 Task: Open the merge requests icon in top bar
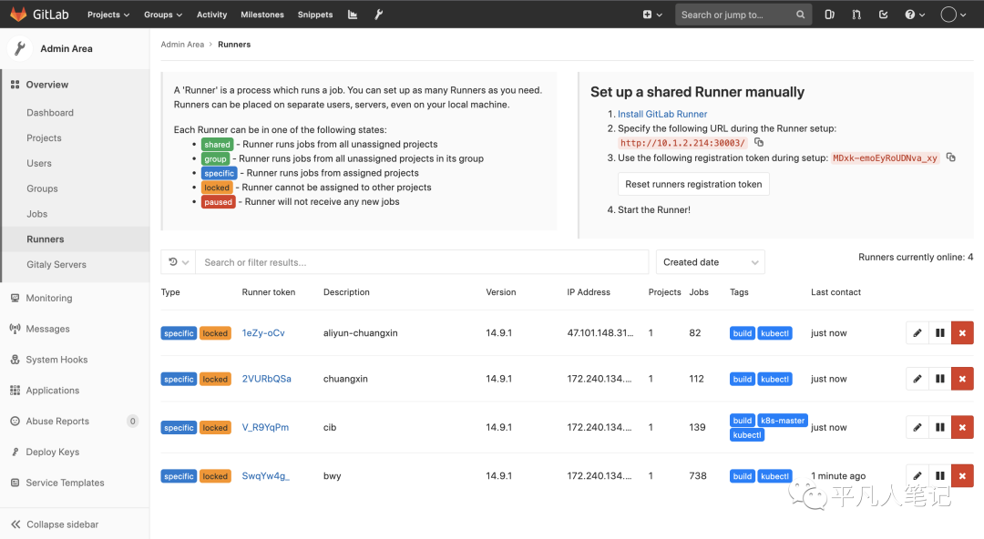(x=856, y=15)
